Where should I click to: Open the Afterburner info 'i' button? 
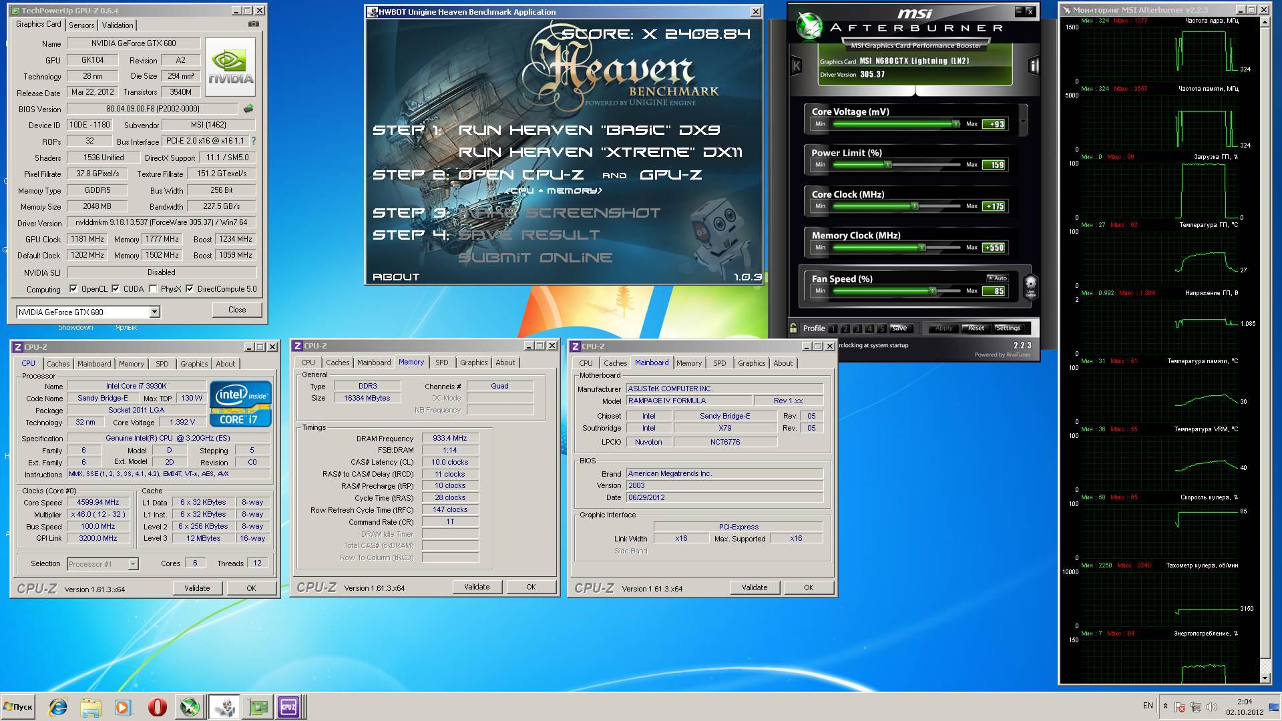pyautogui.click(x=1034, y=65)
